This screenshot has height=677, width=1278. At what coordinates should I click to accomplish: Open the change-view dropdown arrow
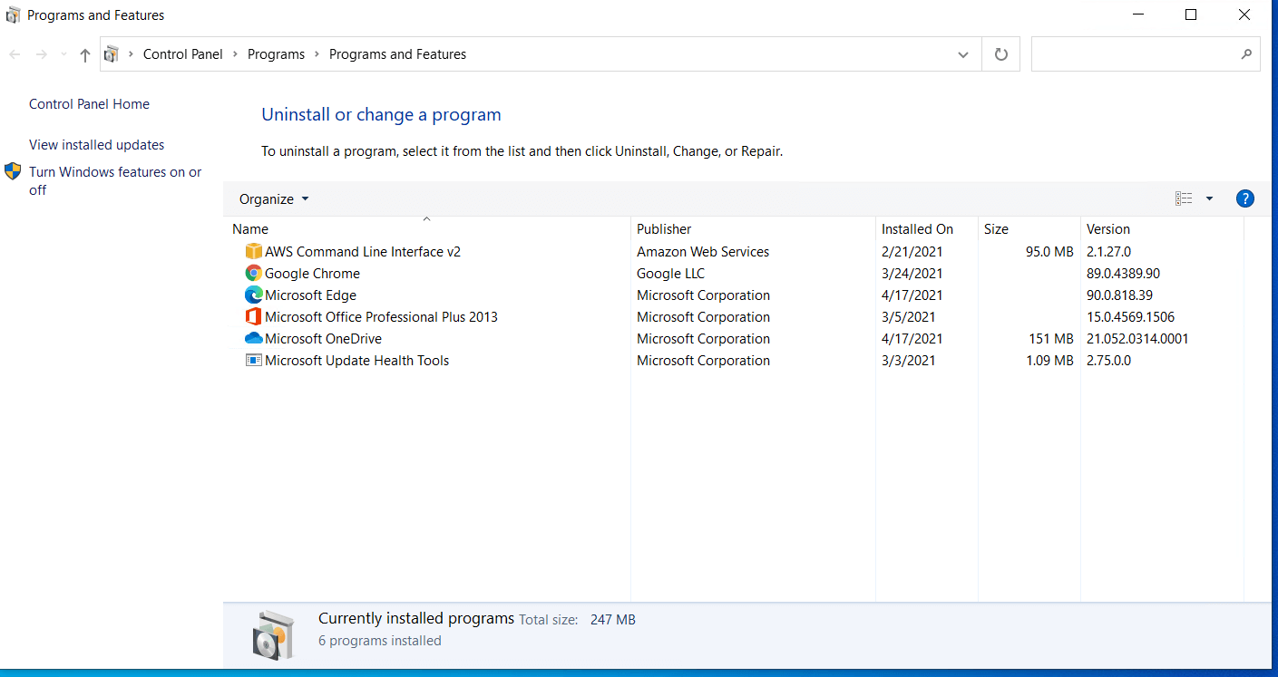pos(1209,198)
